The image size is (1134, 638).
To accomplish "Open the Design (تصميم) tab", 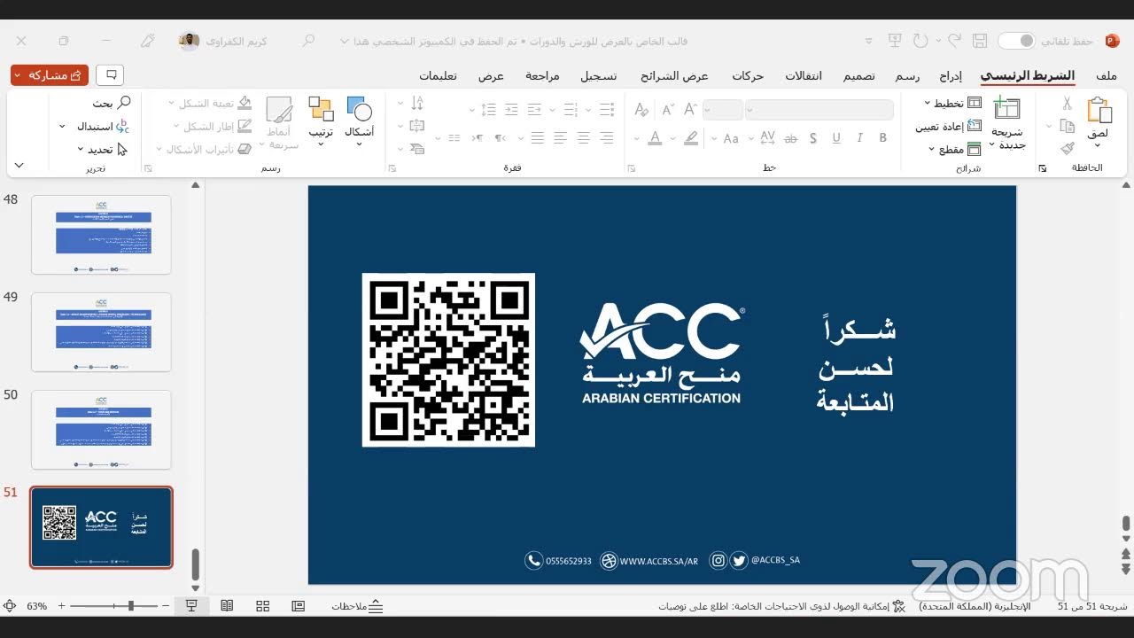I will (858, 76).
